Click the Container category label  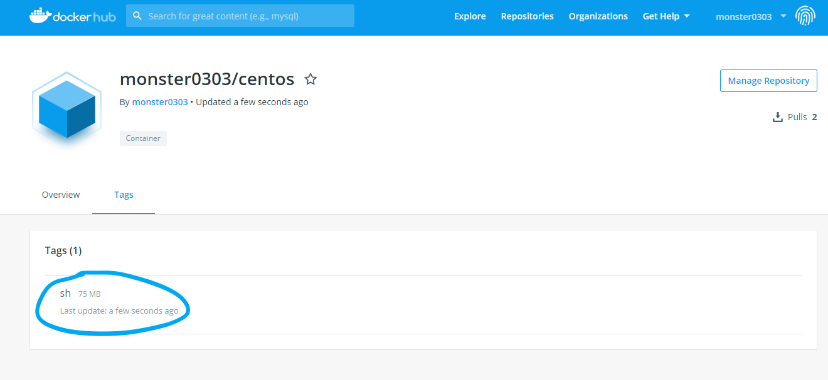tap(143, 138)
